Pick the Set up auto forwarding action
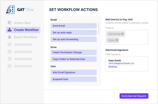The width and height of the screenshot is (158, 104). [73, 39]
